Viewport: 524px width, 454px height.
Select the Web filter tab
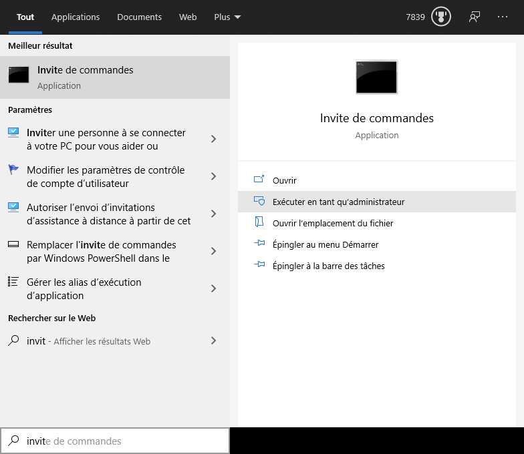tap(188, 17)
